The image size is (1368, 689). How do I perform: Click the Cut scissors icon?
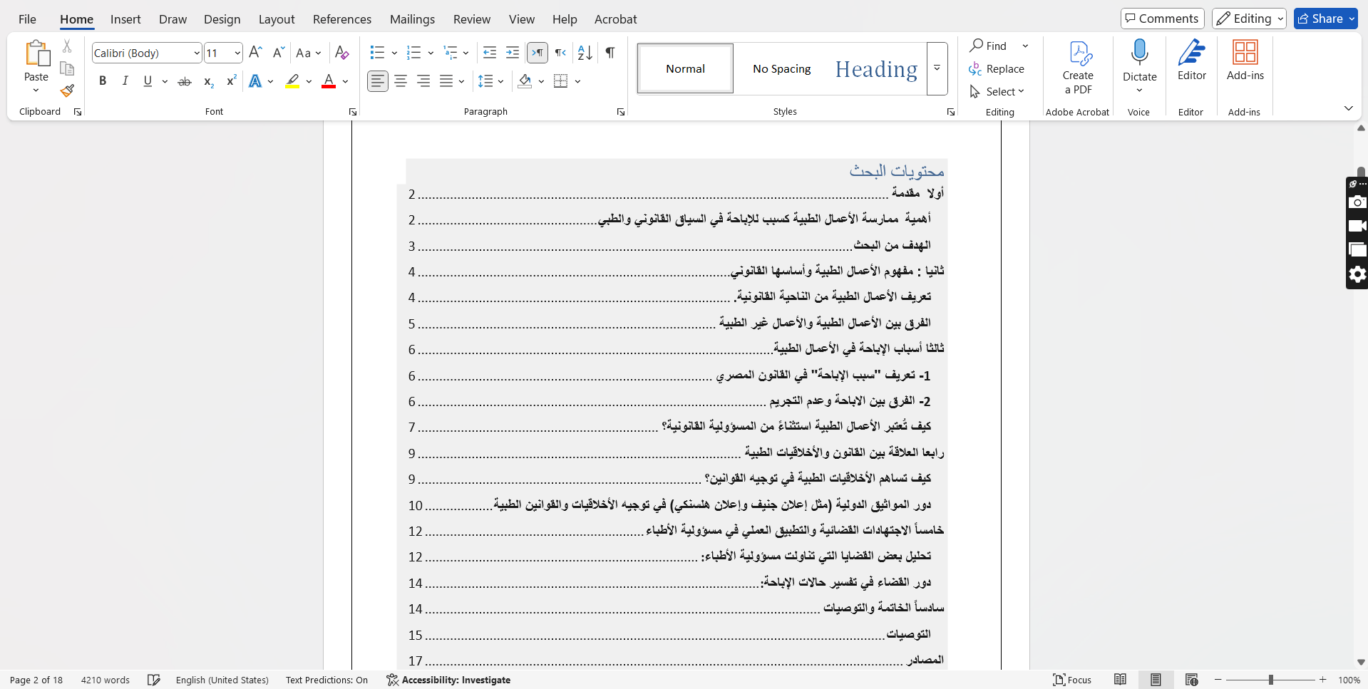click(67, 46)
